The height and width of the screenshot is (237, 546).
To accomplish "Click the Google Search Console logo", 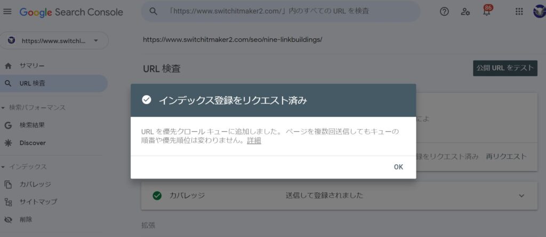I will click(x=71, y=12).
